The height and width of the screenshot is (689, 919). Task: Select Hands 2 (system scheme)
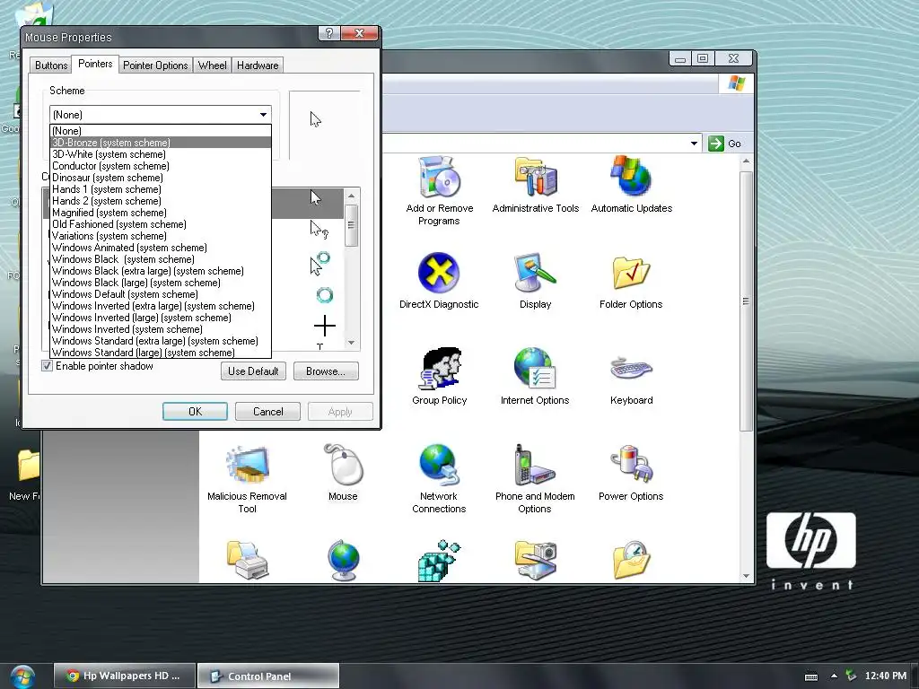click(x=161, y=201)
